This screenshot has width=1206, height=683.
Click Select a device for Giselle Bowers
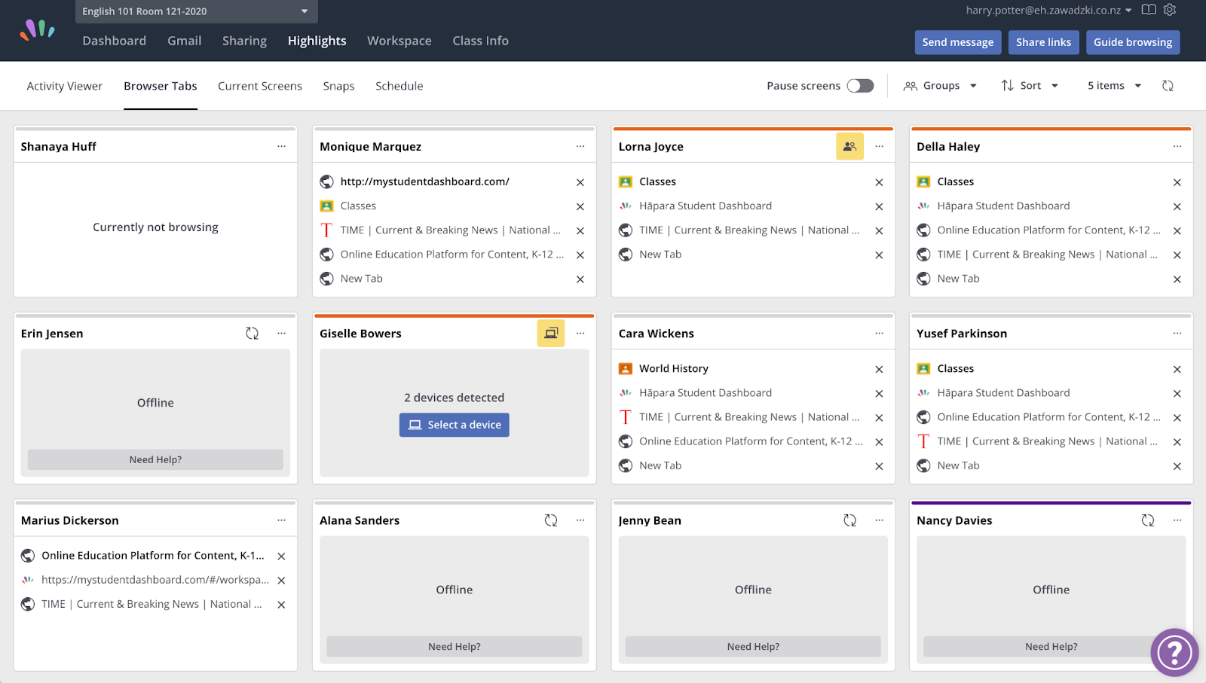[455, 425]
